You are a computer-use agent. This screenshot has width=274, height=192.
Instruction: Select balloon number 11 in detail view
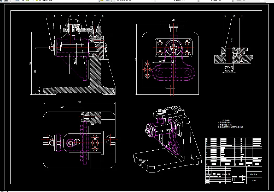[242, 16]
